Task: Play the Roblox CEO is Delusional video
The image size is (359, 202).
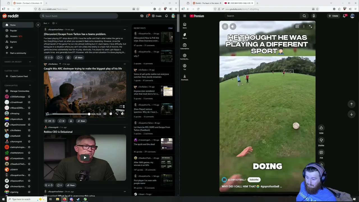Action: click(85, 157)
